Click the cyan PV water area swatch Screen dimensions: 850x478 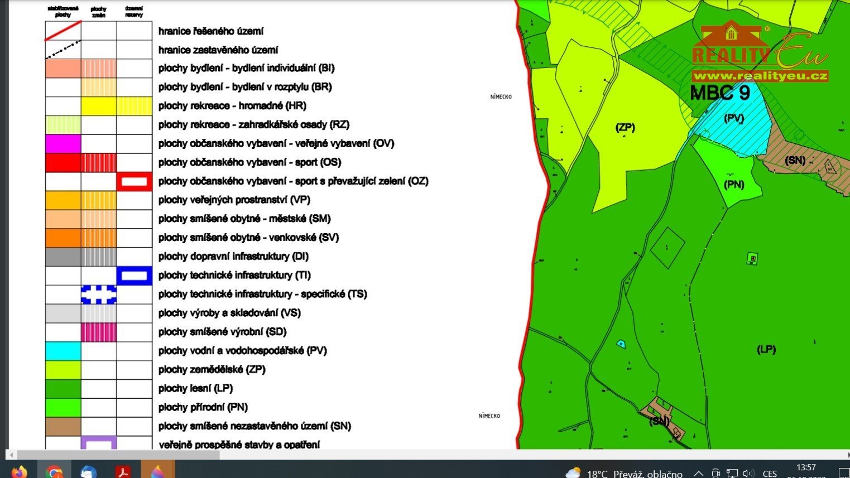coord(63,351)
